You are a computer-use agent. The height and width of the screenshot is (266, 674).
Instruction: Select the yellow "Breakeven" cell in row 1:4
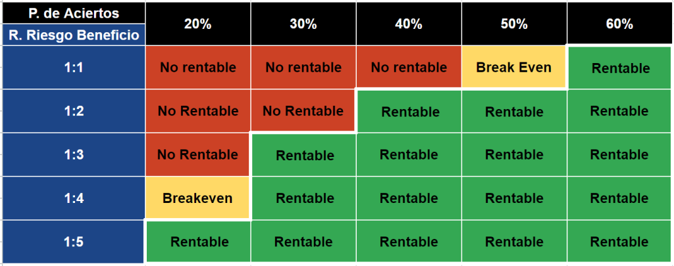(197, 198)
